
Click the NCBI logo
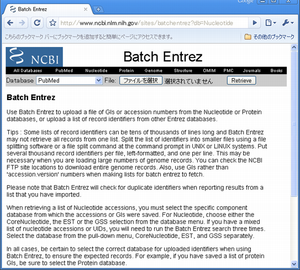pos(34,57)
